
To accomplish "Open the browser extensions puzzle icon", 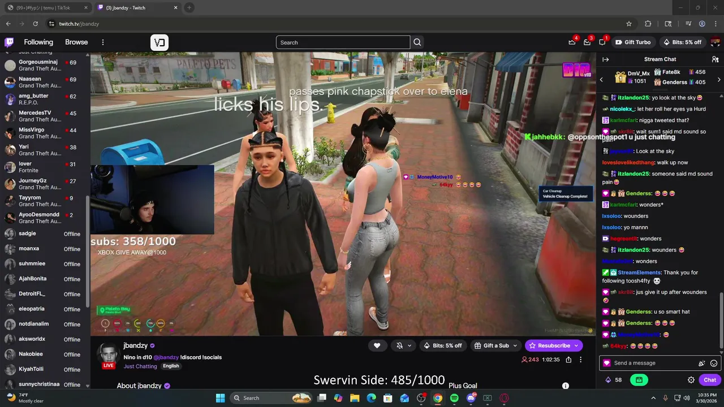I will click(648, 24).
